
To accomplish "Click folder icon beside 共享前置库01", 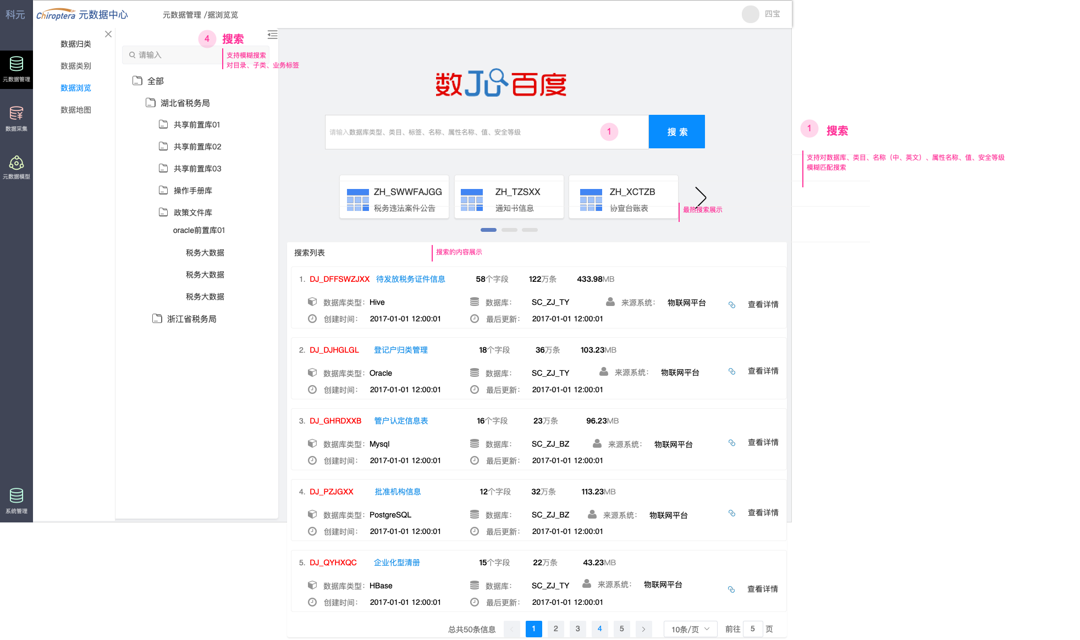I will click(x=163, y=124).
